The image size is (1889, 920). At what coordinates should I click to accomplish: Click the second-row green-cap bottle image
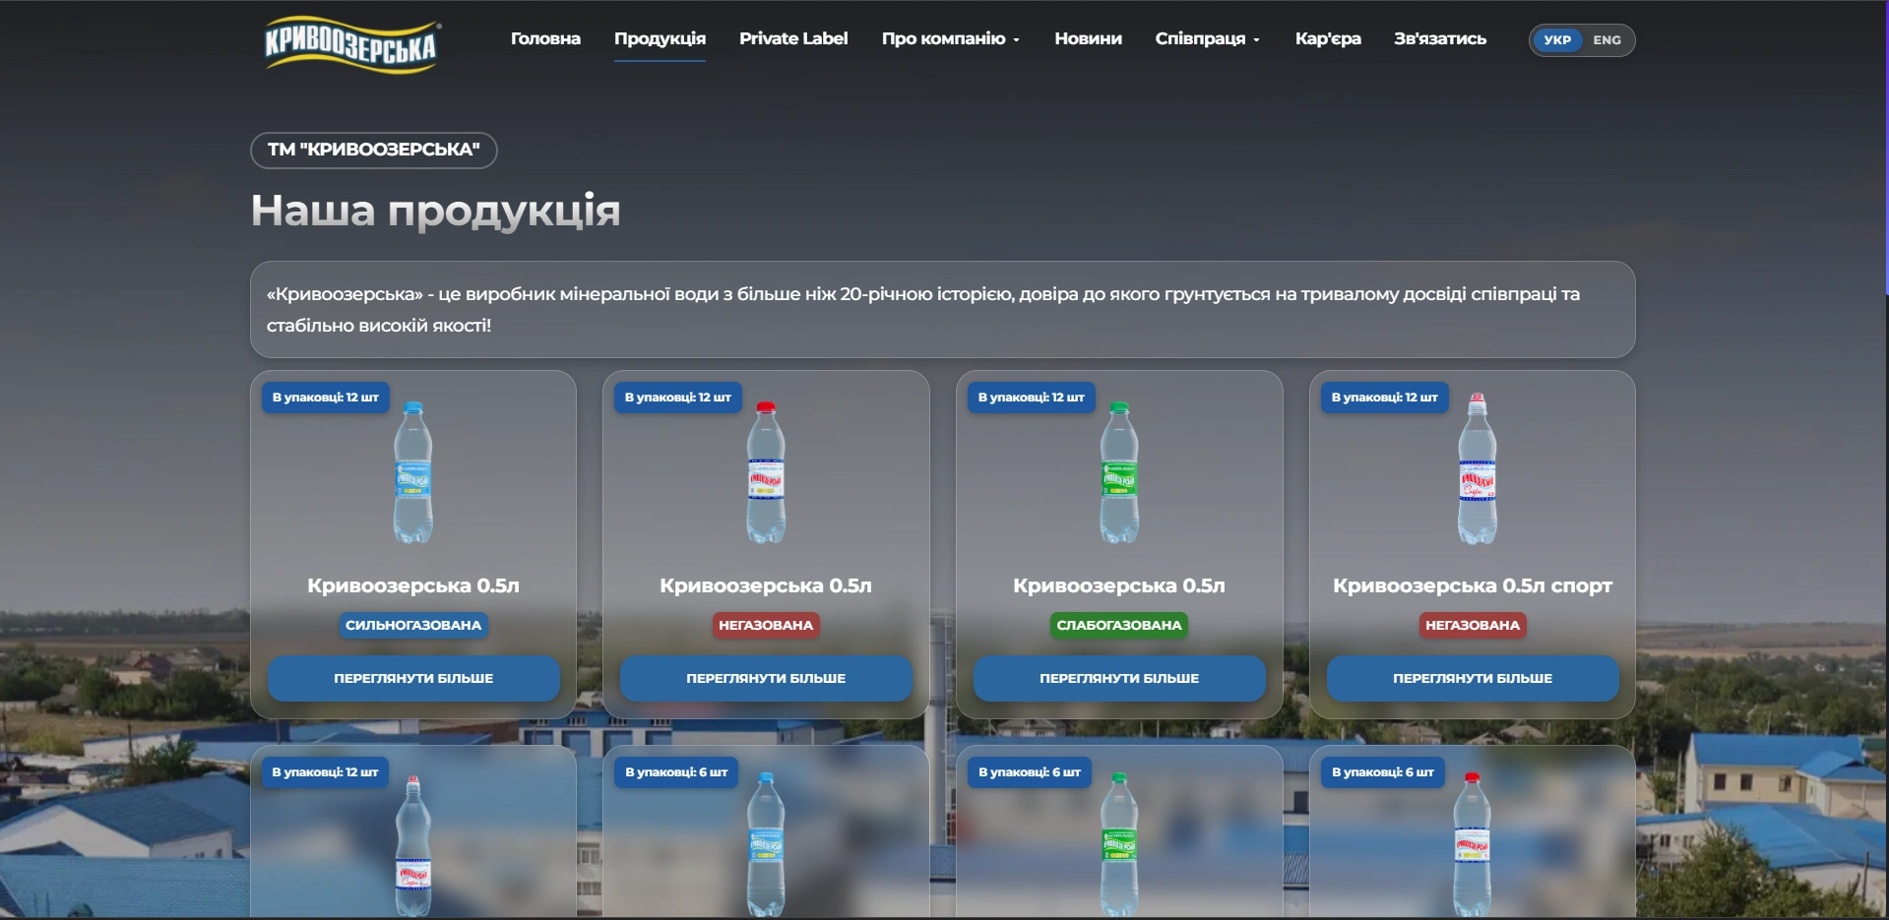click(1119, 844)
